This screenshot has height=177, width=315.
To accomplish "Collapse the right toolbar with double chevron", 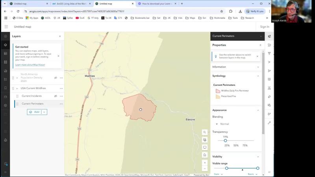I will (x=269, y=172).
